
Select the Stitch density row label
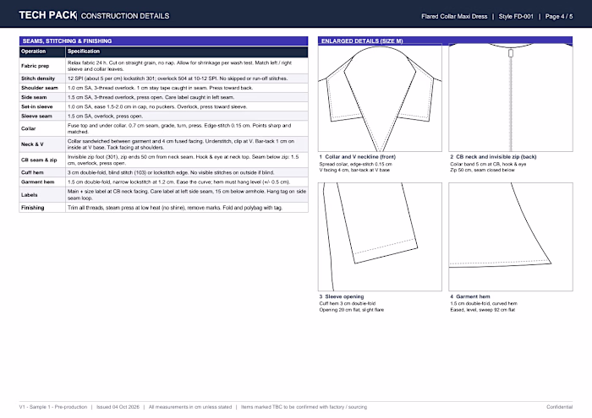tap(38, 79)
